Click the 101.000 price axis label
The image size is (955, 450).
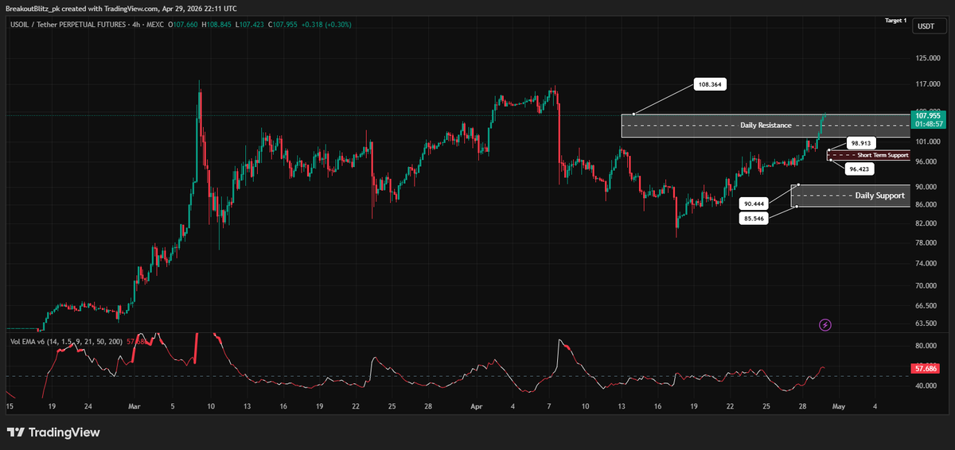pos(926,142)
